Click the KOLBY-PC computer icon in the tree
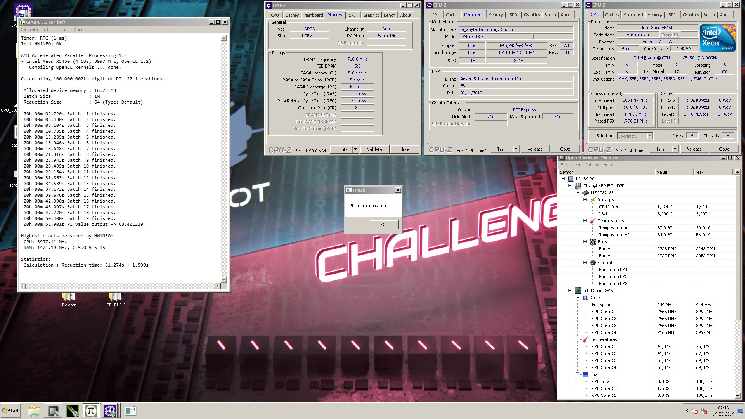Viewport: 745px width, 419px height. (x=570, y=179)
